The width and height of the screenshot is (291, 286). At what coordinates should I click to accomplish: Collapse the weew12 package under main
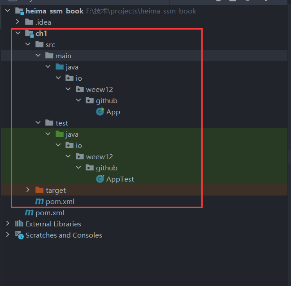68,89
